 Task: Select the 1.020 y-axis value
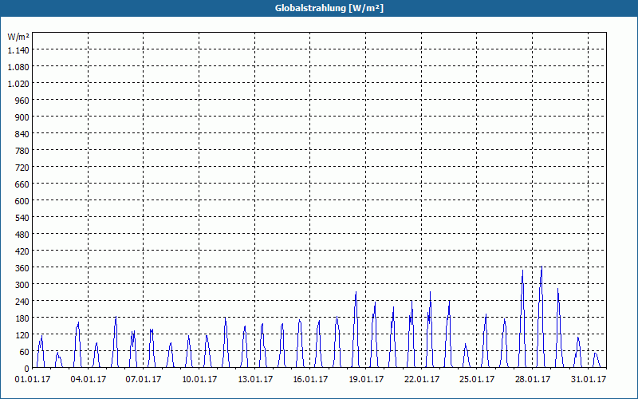(18, 84)
